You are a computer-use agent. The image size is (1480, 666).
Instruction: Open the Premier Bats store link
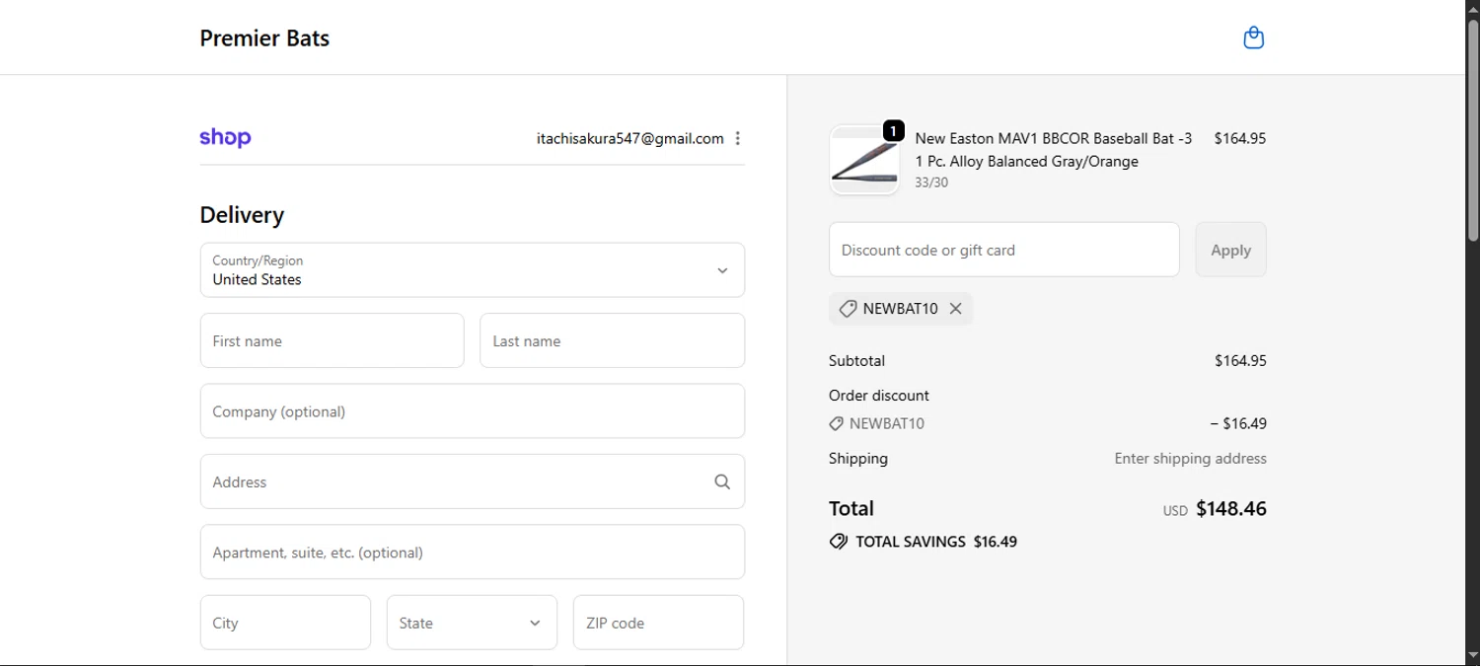tap(264, 38)
